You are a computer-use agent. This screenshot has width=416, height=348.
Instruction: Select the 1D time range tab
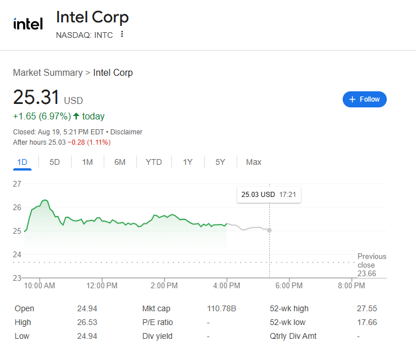click(x=22, y=162)
